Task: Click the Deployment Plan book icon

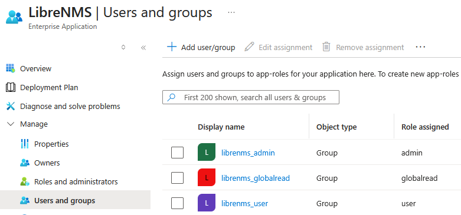Action: pos(10,87)
